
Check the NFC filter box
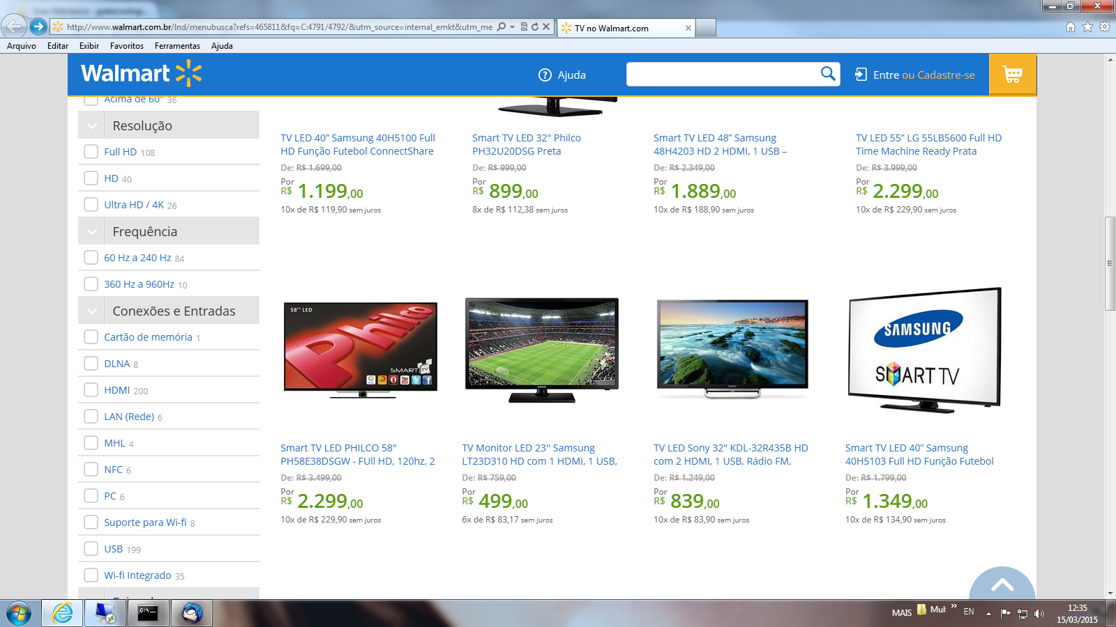click(x=91, y=470)
